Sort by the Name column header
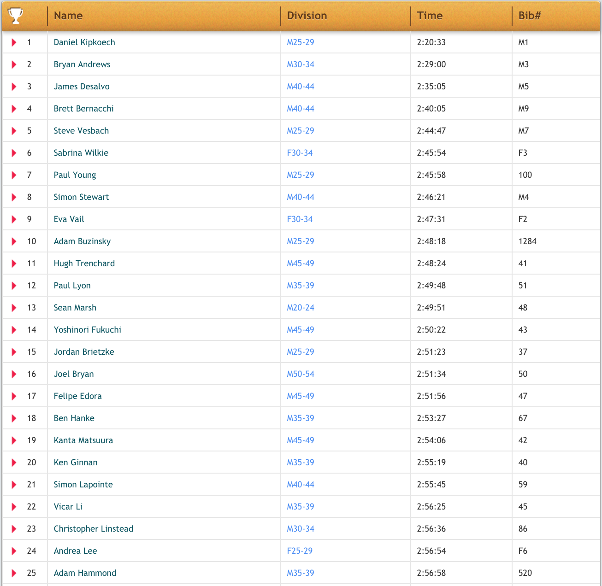The height and width of the screenshot is (586, 602). pos(68,16)
